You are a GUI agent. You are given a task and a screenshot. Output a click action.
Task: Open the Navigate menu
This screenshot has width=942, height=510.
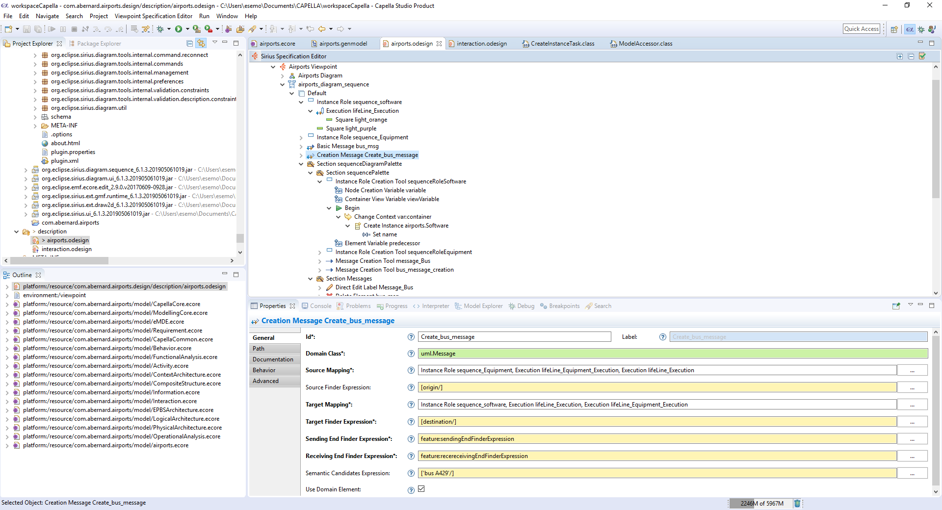47,16
